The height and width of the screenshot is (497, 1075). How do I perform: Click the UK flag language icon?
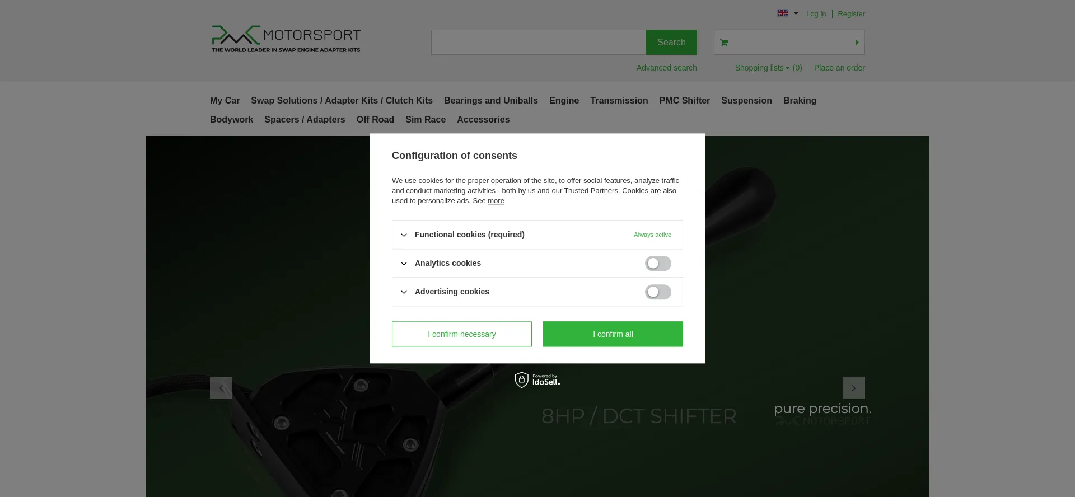pos(783,13)
